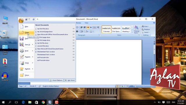The height and width of the screenshot is (105, 186).
Task: Apply the No Spacing style thumbnail
Action: tap(116, 29)
